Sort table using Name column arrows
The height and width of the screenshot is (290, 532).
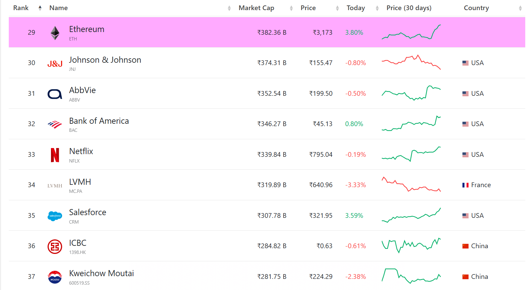click(x=229, y=8)
